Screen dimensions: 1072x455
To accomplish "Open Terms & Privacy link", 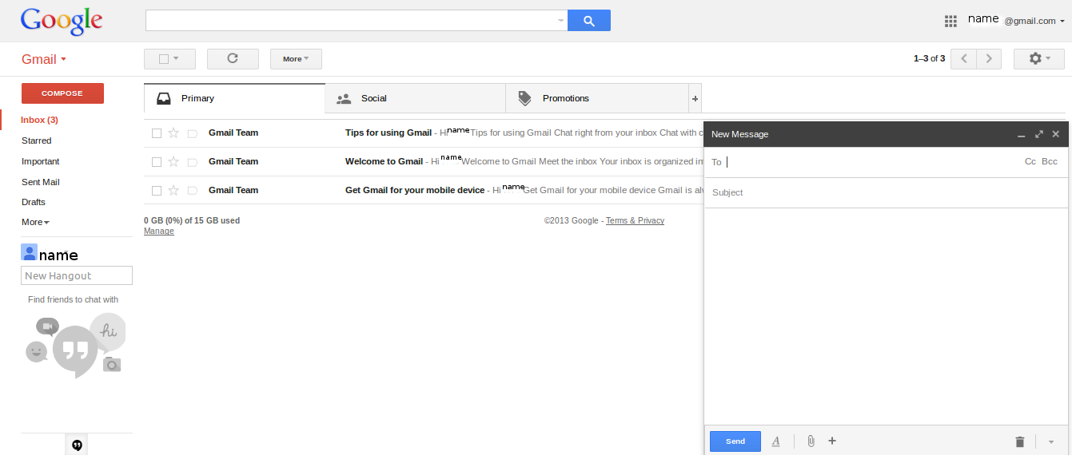I will (635, 220).
